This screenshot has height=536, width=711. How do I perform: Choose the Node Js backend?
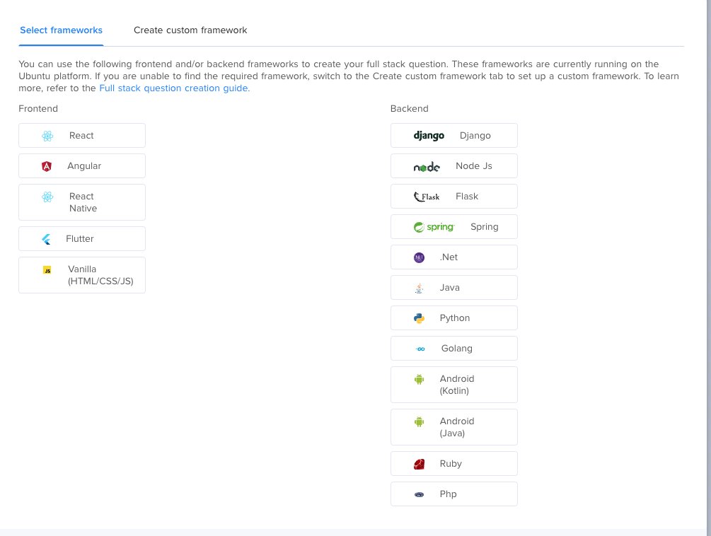454,166
